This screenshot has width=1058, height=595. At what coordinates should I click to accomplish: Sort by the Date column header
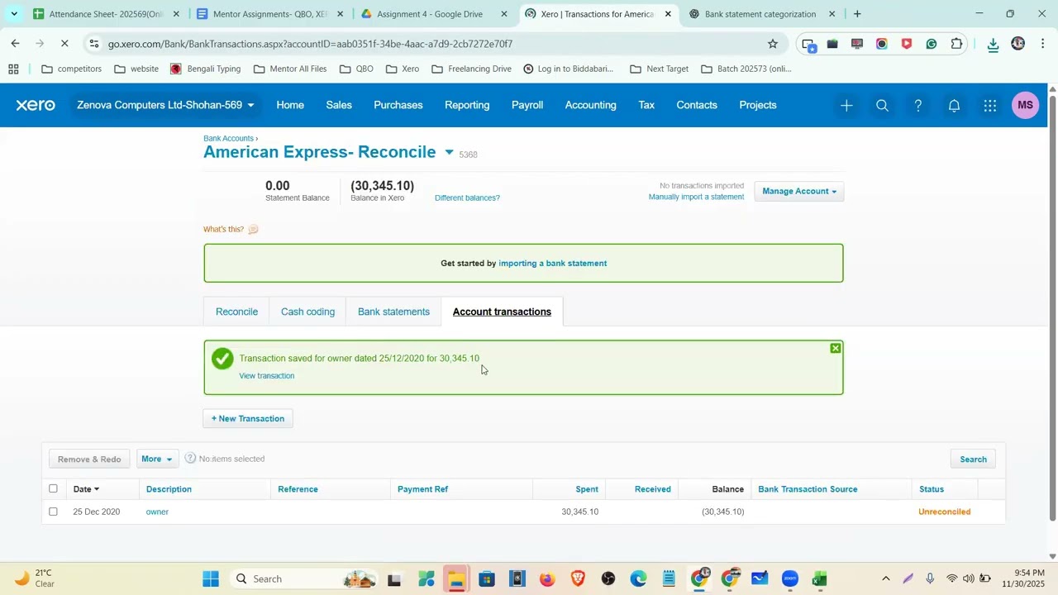(x=86, y=489)
